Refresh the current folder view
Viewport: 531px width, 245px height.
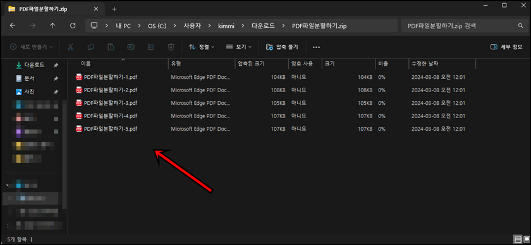point(73,26)
